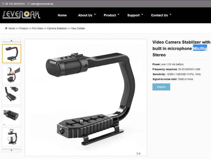This screenshot has width=211, height=159.
Task: Open the About Us dropdown arrow
Action: (95, 14)
